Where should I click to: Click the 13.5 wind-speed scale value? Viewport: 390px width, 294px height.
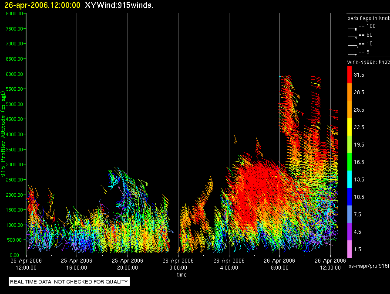click(359, 179)
